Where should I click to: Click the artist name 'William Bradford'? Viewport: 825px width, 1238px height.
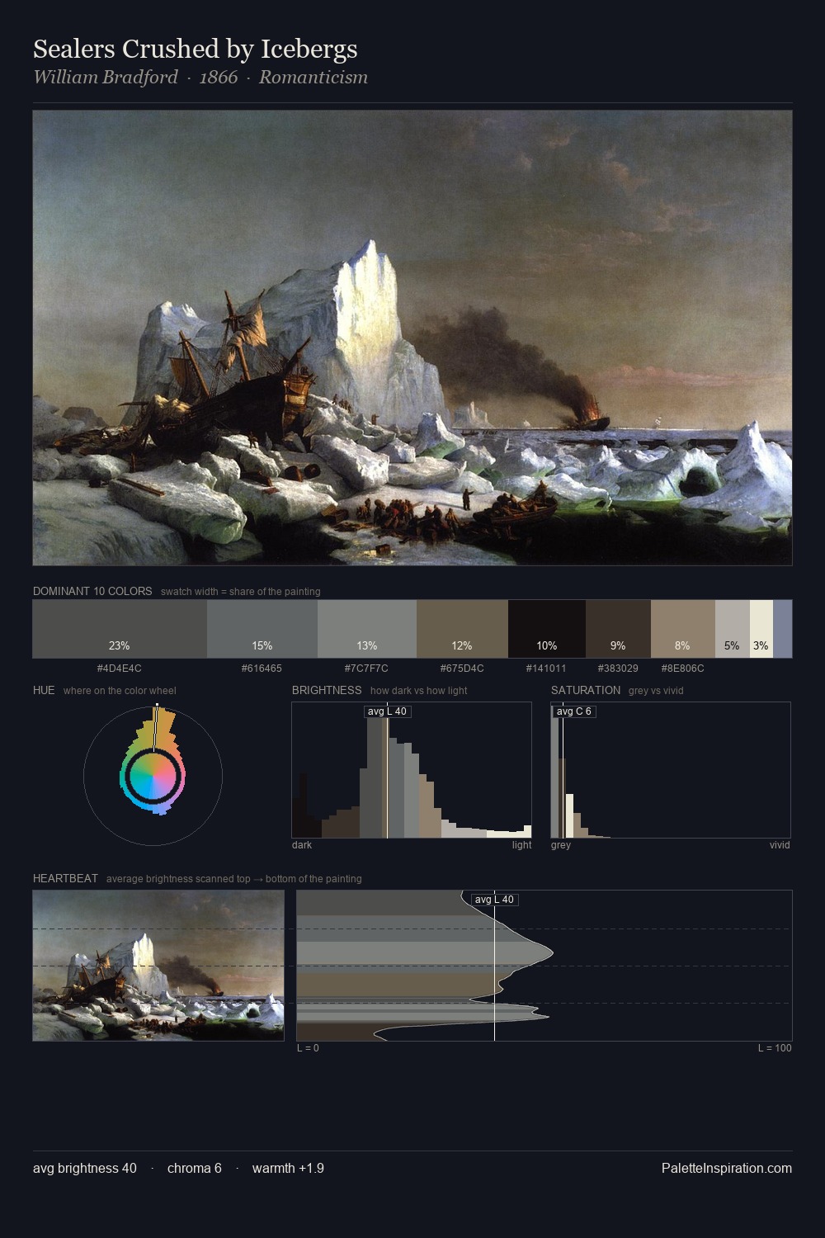pyautogui.click(x=106, y=78)
